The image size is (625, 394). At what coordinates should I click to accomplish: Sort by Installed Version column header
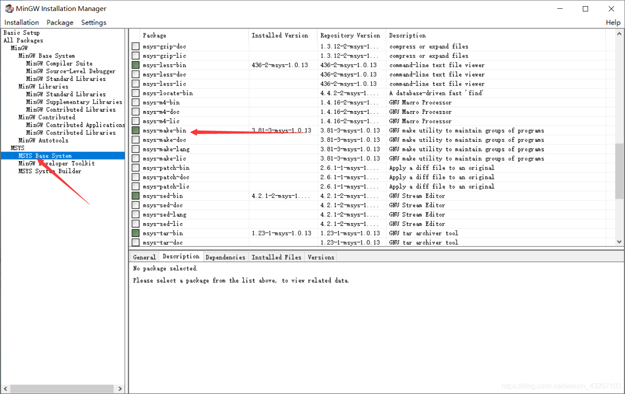click(283, 35)
